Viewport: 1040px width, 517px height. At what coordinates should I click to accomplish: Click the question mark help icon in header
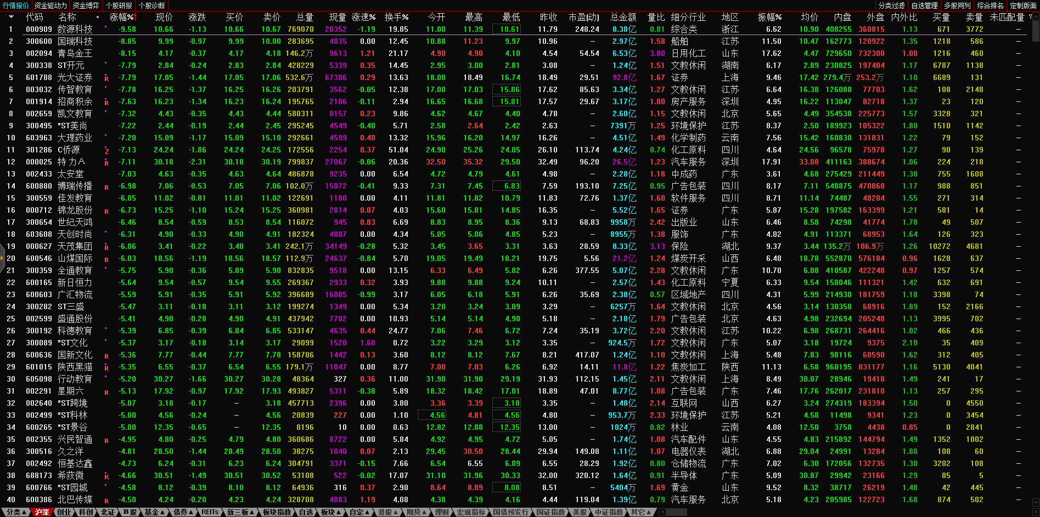pos(1030,17)
